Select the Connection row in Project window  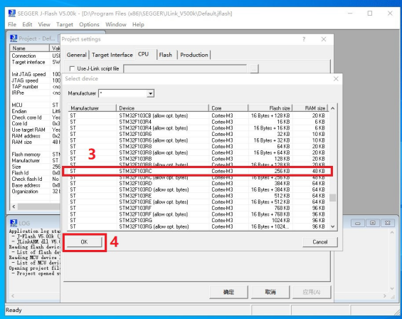click(x=35, y=56)
